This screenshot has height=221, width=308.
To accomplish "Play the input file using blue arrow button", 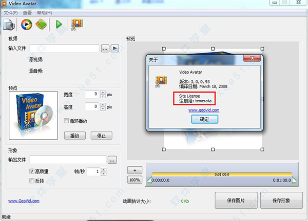I will pos(115,48).
